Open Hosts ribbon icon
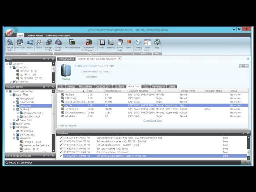Screen dimensions: 256x192 (x=30, y=44)
